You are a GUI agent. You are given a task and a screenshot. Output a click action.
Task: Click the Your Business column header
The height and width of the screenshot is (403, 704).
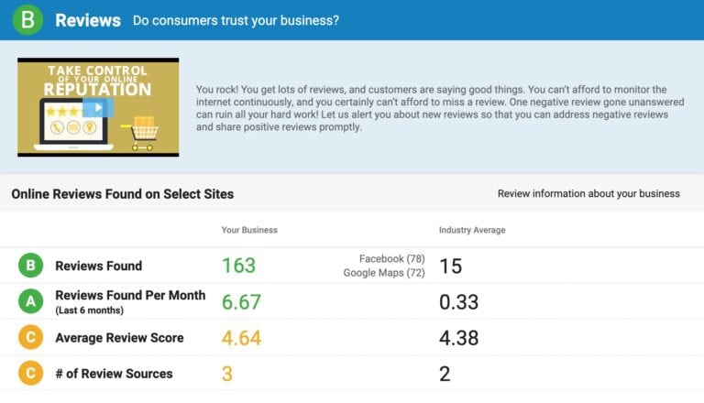(x=249, y=230)
